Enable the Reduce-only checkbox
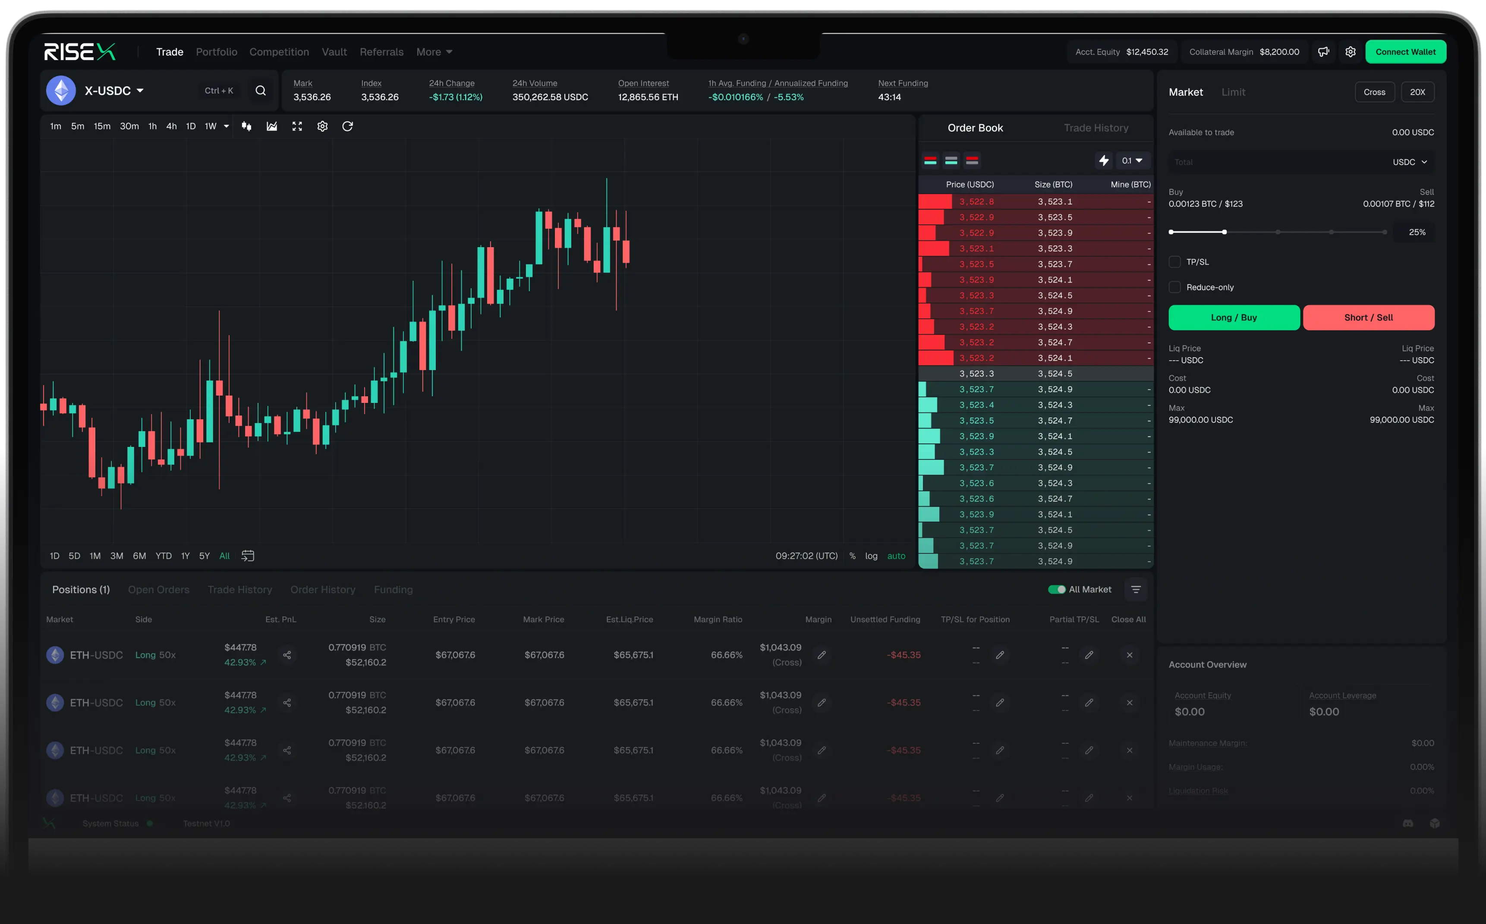Image resolution: width=1486 pixels, height=924 pixels. tap(1174, 286)
